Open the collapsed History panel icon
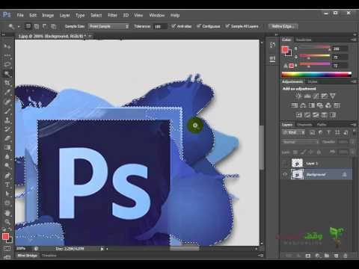359x269 pixels. (272, 46)
